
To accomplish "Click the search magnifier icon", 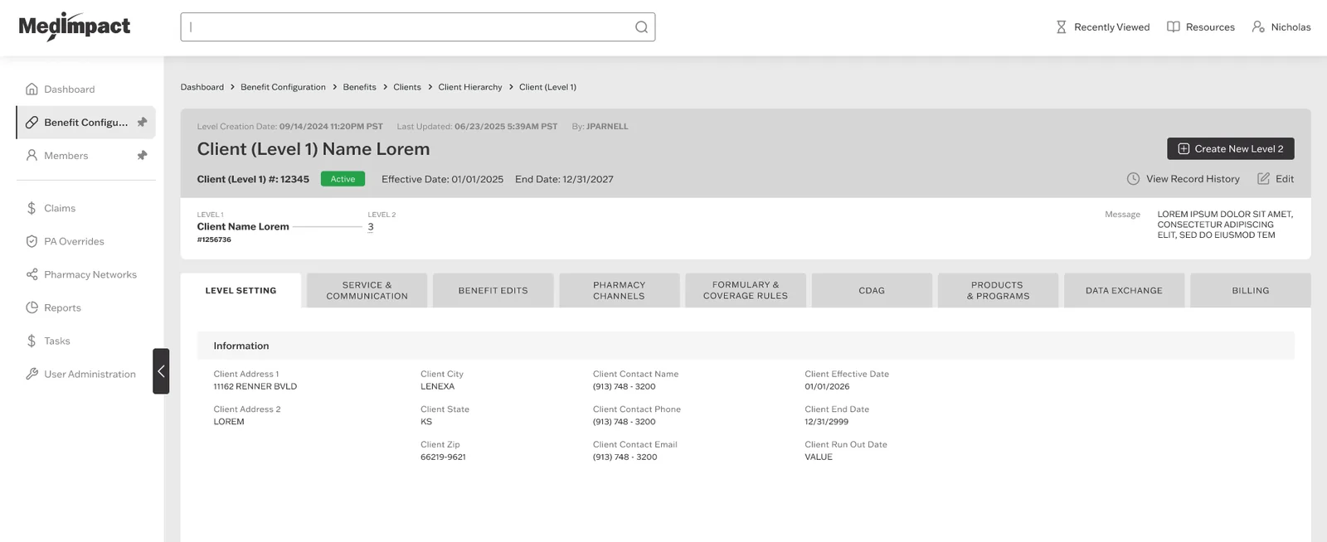I will pyautogui.click(x=641, y=27).
